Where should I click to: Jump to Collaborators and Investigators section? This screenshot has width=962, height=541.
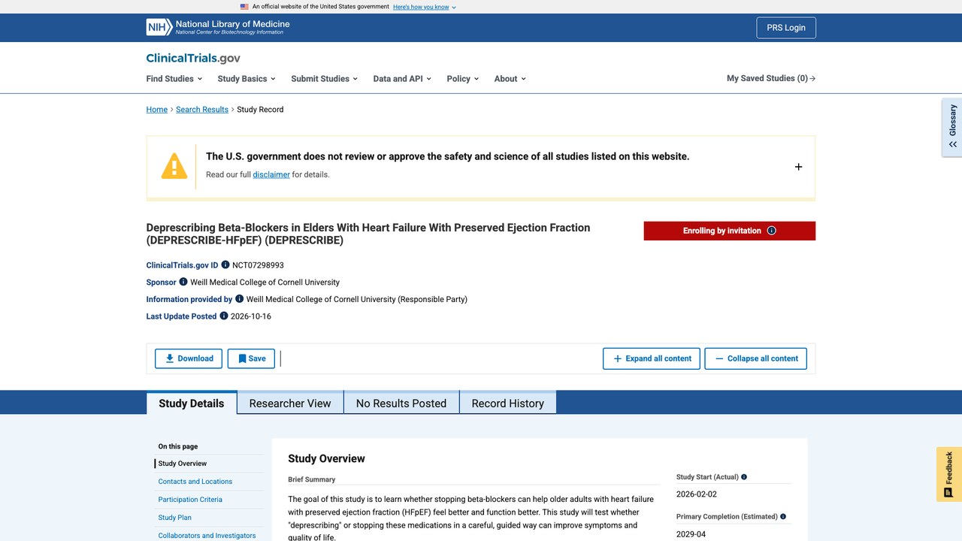tap(207, 536)
